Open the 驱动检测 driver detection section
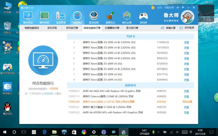Image resolution: width=218 pixels, height=136 pixels. tap(94, 18)
